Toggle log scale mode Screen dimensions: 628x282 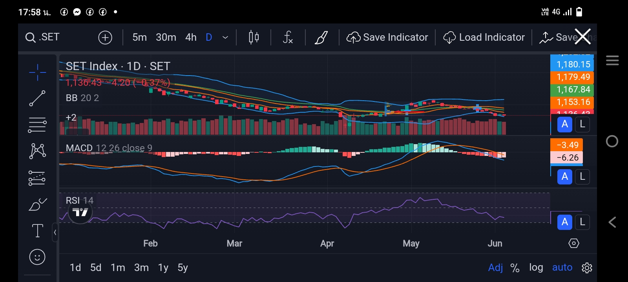[536, 268]
